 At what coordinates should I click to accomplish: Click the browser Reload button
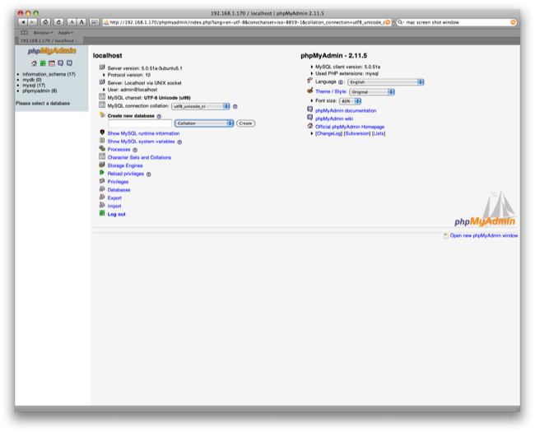58,22
